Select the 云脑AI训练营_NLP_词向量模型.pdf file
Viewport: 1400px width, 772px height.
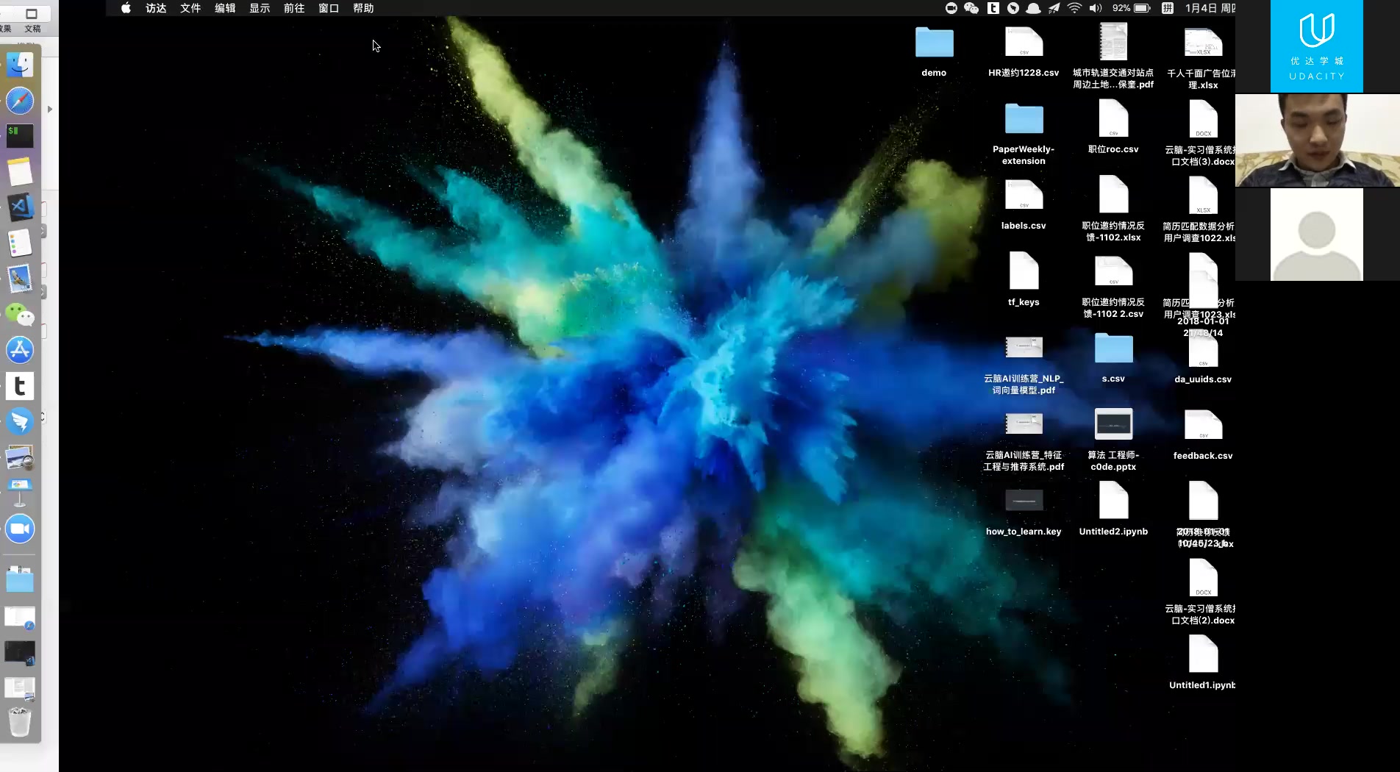(1024, 348)
